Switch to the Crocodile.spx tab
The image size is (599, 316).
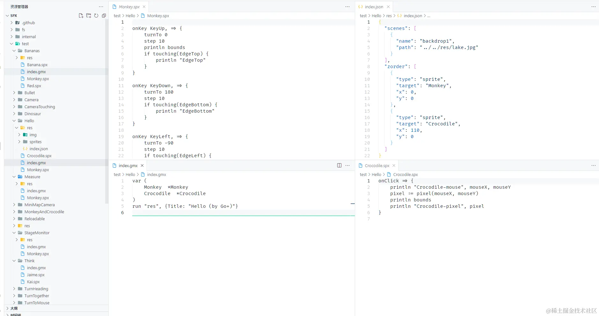coord(377,165)
